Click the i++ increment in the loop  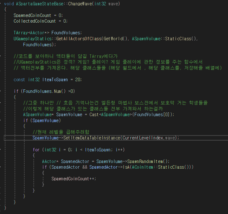119,150
